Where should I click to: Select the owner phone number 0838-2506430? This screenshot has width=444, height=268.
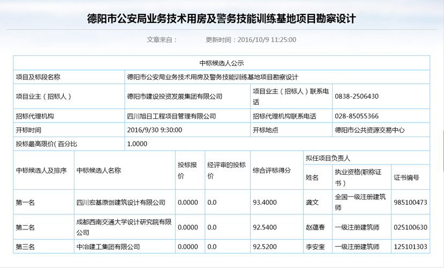tap(357, 96)
